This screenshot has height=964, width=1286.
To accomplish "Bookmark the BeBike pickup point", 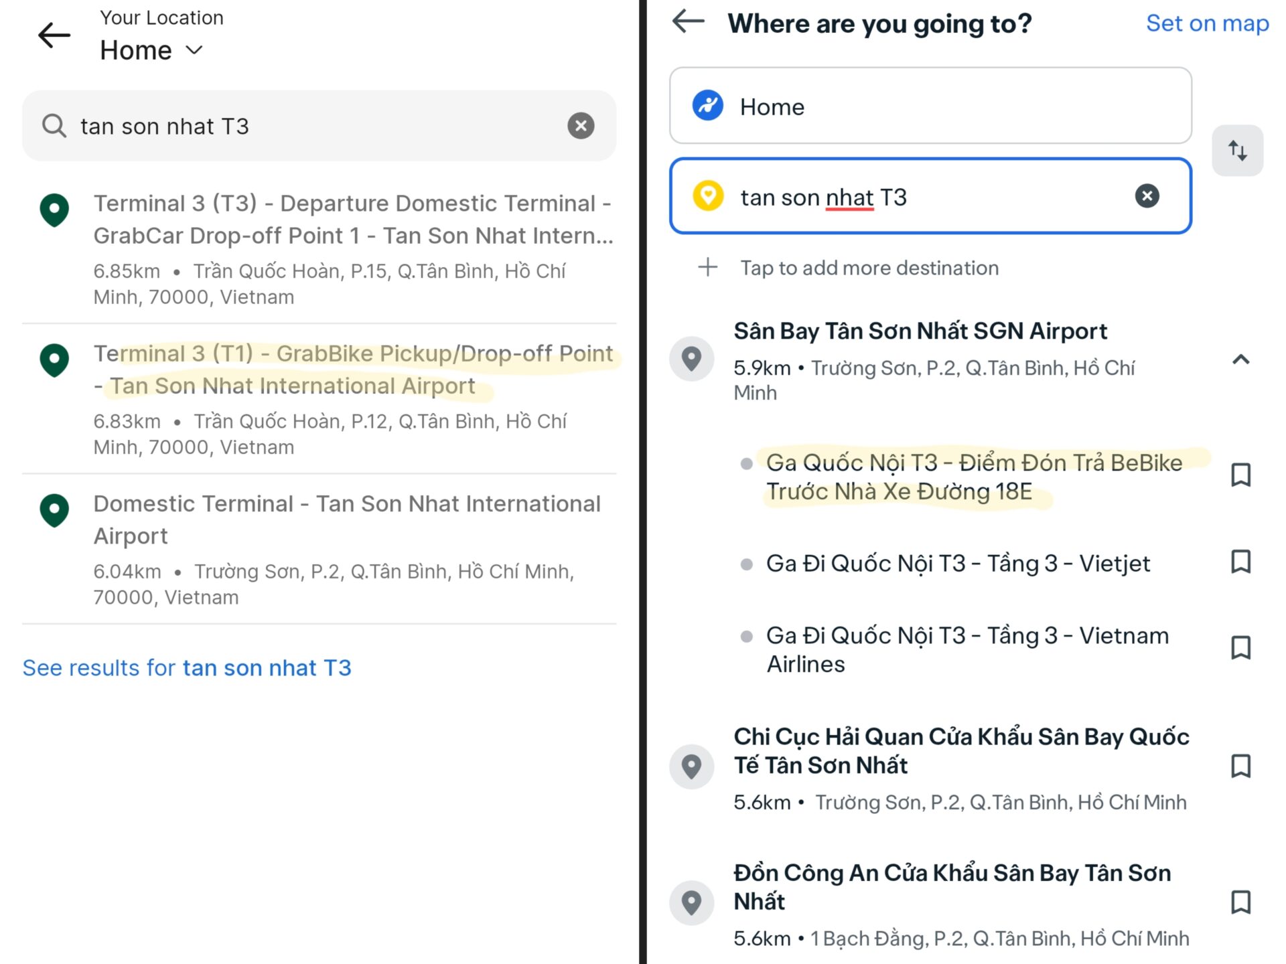I will tap(1240, 475).
